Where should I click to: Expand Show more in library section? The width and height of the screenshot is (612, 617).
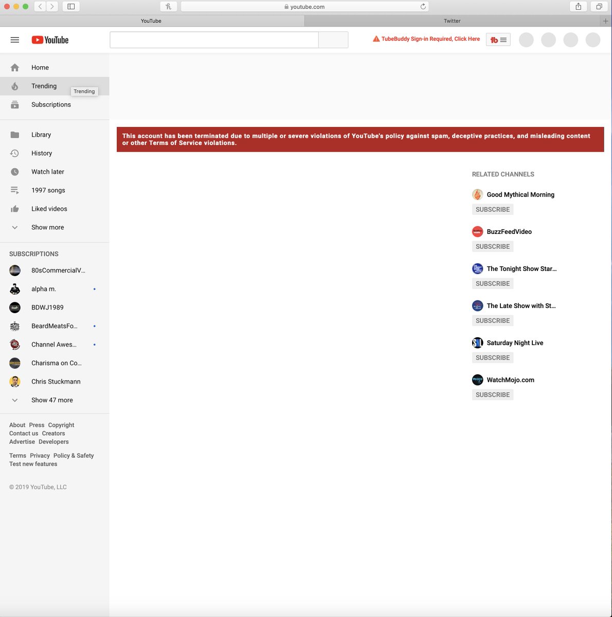(x=55, y=227)
